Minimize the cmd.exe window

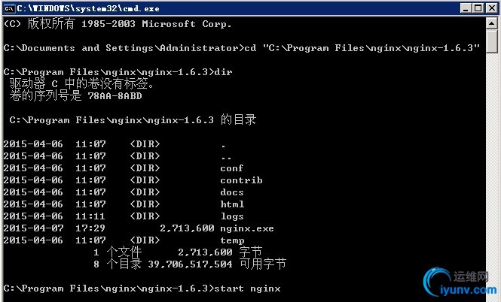(x=466, y=8)
